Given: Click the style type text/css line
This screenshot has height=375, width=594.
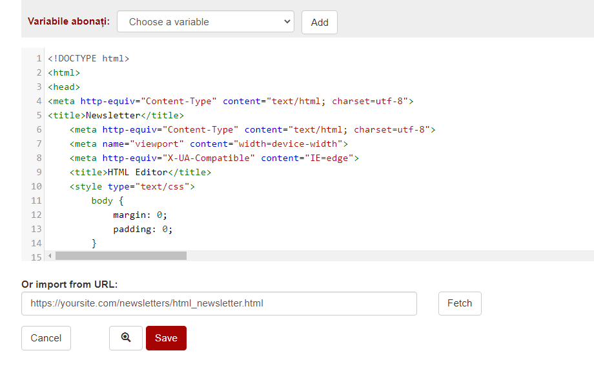Looking at the screenshot, I should pyautogui.click(x=132, y=187).
